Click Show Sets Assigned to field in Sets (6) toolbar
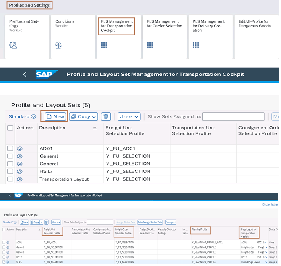Viewport: 281px width, 266px height. pos(100,222)
